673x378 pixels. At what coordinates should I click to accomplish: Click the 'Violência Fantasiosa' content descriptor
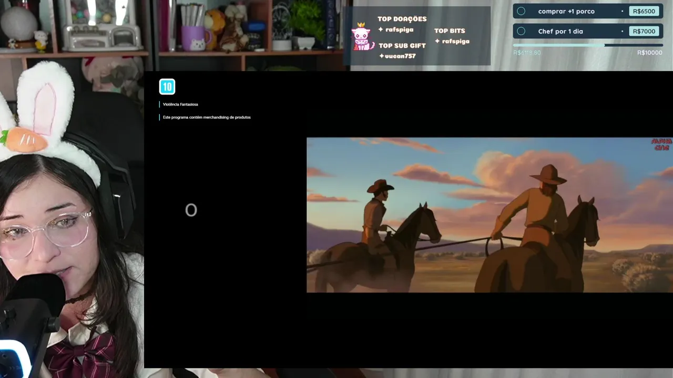[x=180, y=104]
